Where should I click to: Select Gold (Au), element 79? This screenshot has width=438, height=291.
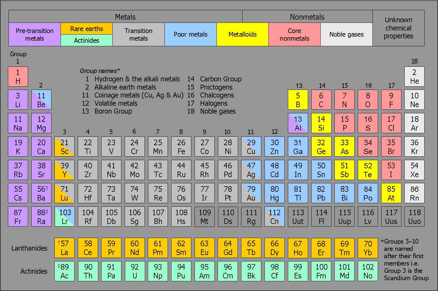(x=251, y=193)
